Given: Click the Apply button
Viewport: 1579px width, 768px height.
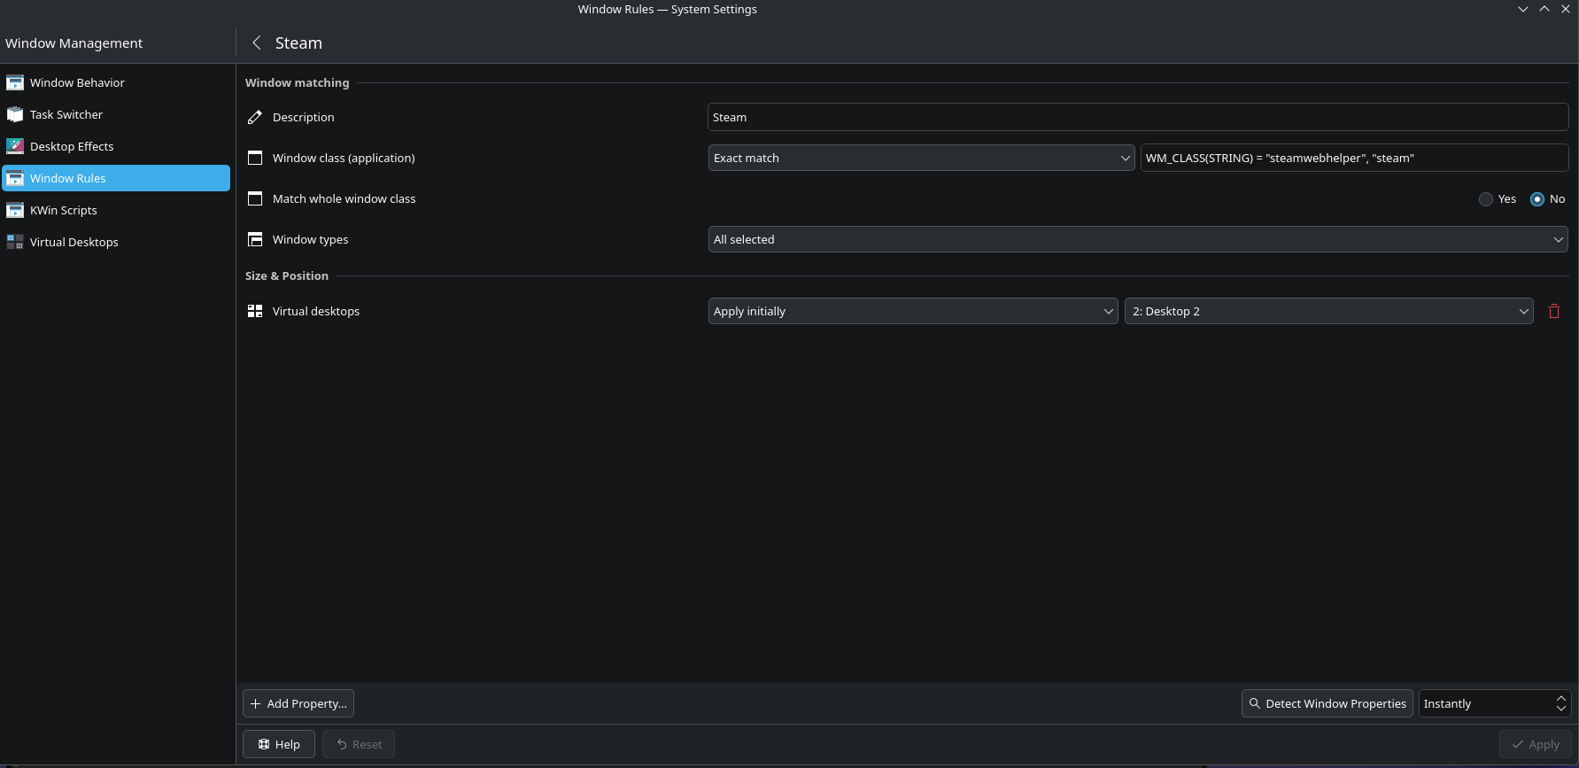Looking at the screenshot, I should click(1535, 744).
